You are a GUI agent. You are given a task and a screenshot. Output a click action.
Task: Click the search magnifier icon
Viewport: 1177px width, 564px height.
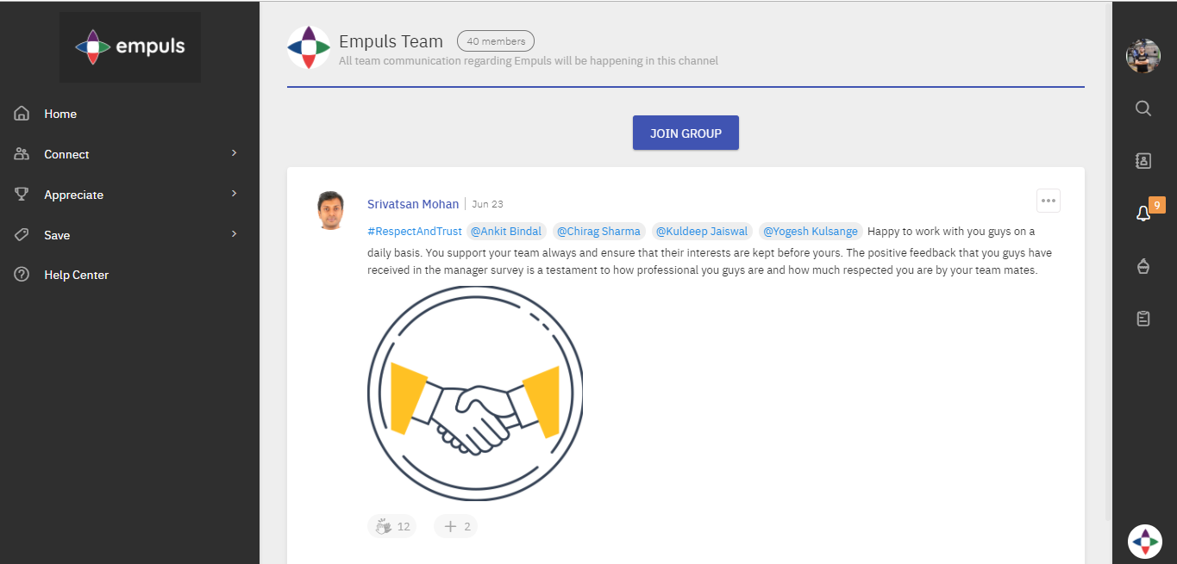1143,108
